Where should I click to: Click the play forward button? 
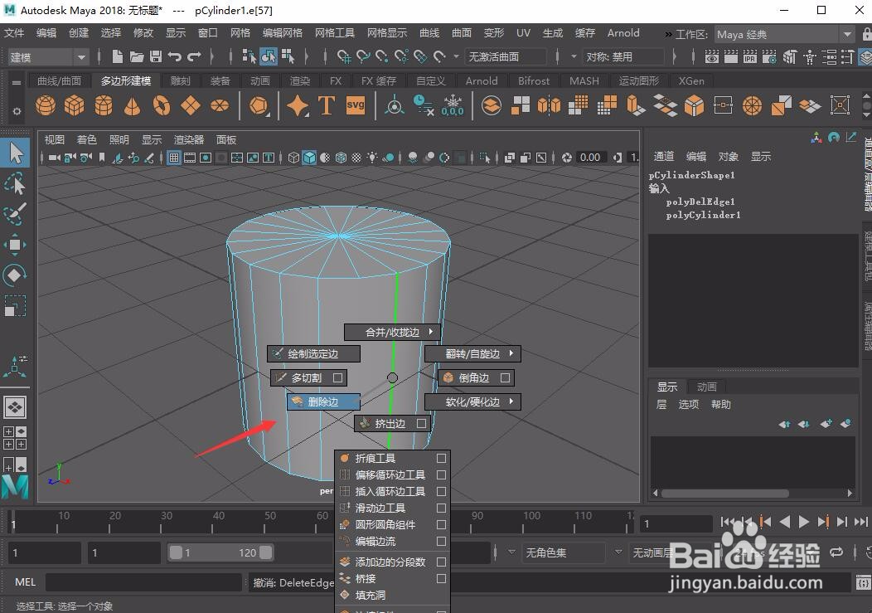804,522
